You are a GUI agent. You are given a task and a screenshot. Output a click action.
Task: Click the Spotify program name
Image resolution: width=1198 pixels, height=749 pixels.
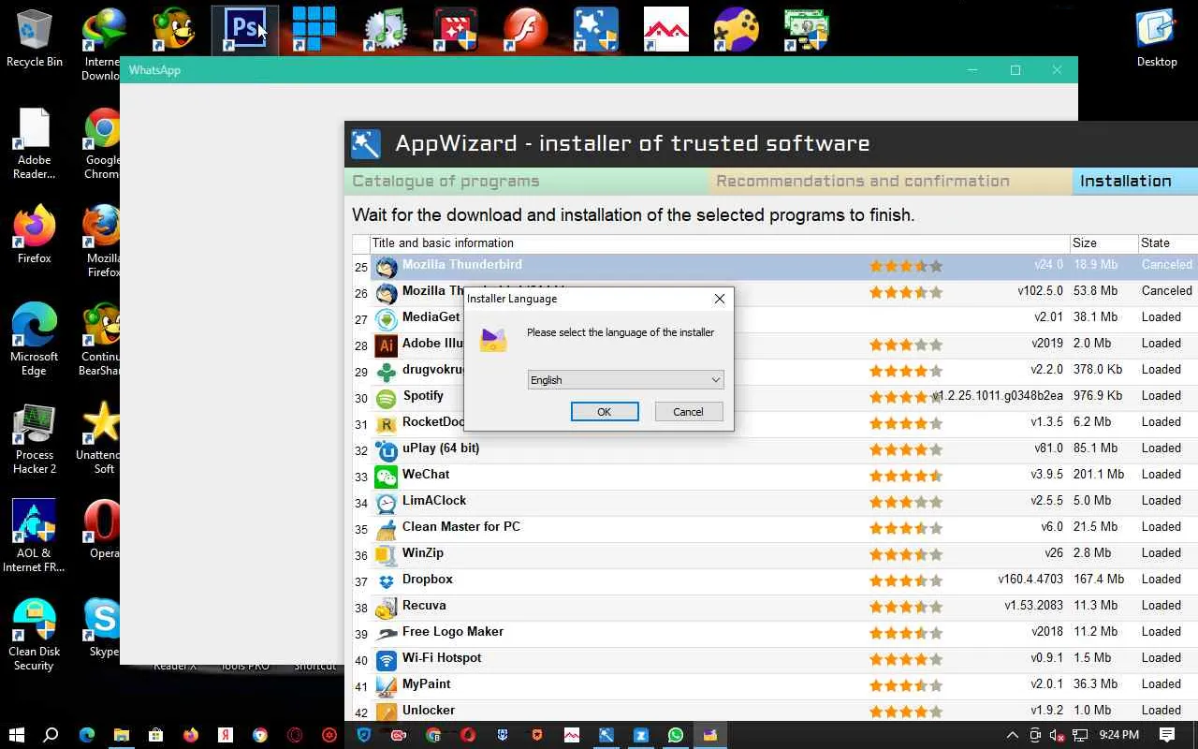423,396
